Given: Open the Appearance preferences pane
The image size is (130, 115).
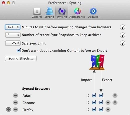Looking at the screenshot, I should tap(77, 13).
